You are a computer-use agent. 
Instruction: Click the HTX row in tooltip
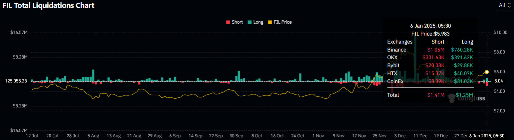coord(430,73)
